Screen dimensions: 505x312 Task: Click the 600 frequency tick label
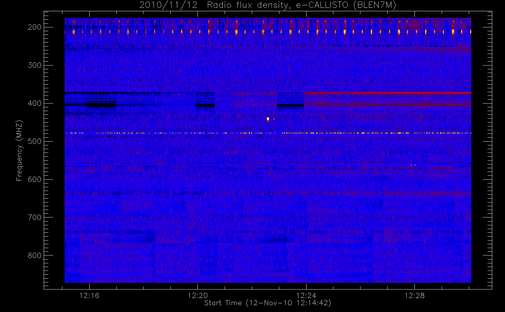(x=35, y=179)
